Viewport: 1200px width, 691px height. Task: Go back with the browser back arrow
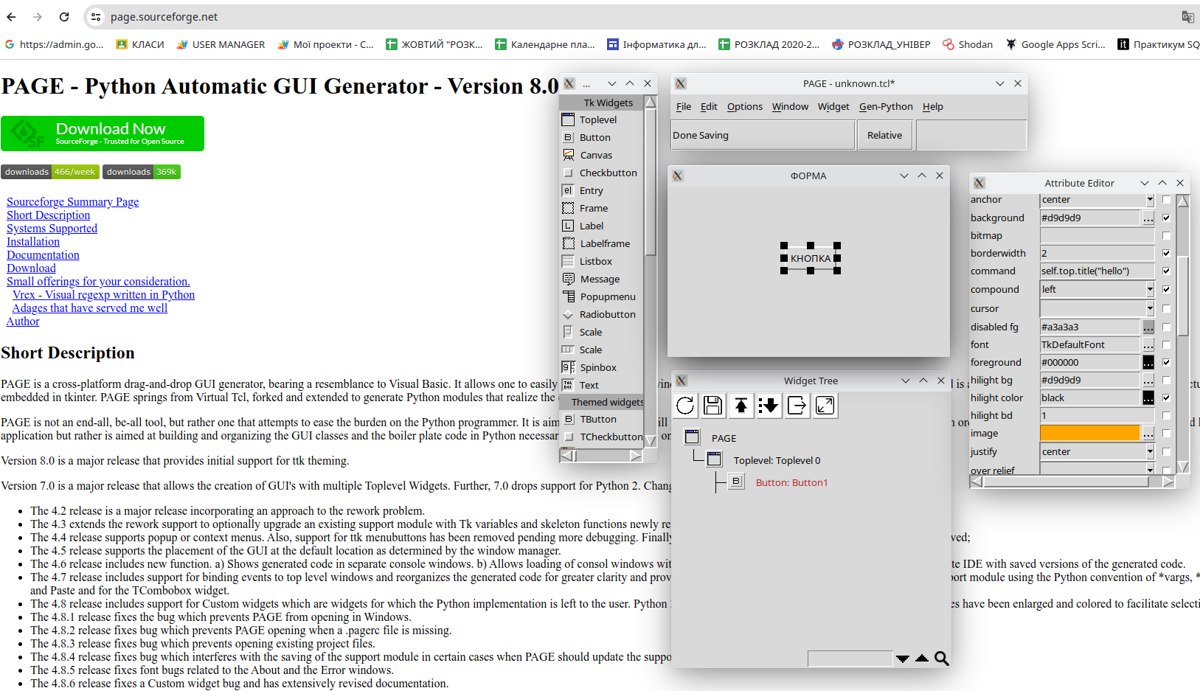11,17
